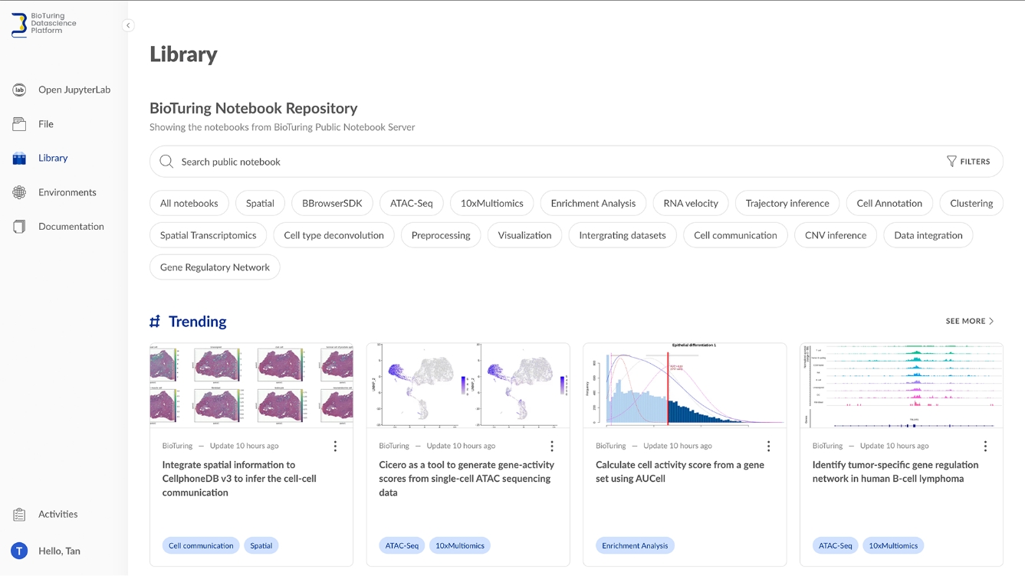Select the Open JupyterLab icon in sidebar
Image resolution: width=1025 pixels, height=576 pixels.
(17, 90)
